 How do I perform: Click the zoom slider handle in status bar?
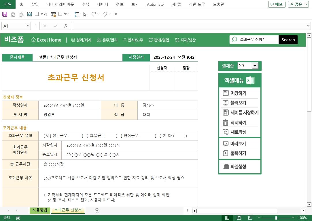(276, 218)
